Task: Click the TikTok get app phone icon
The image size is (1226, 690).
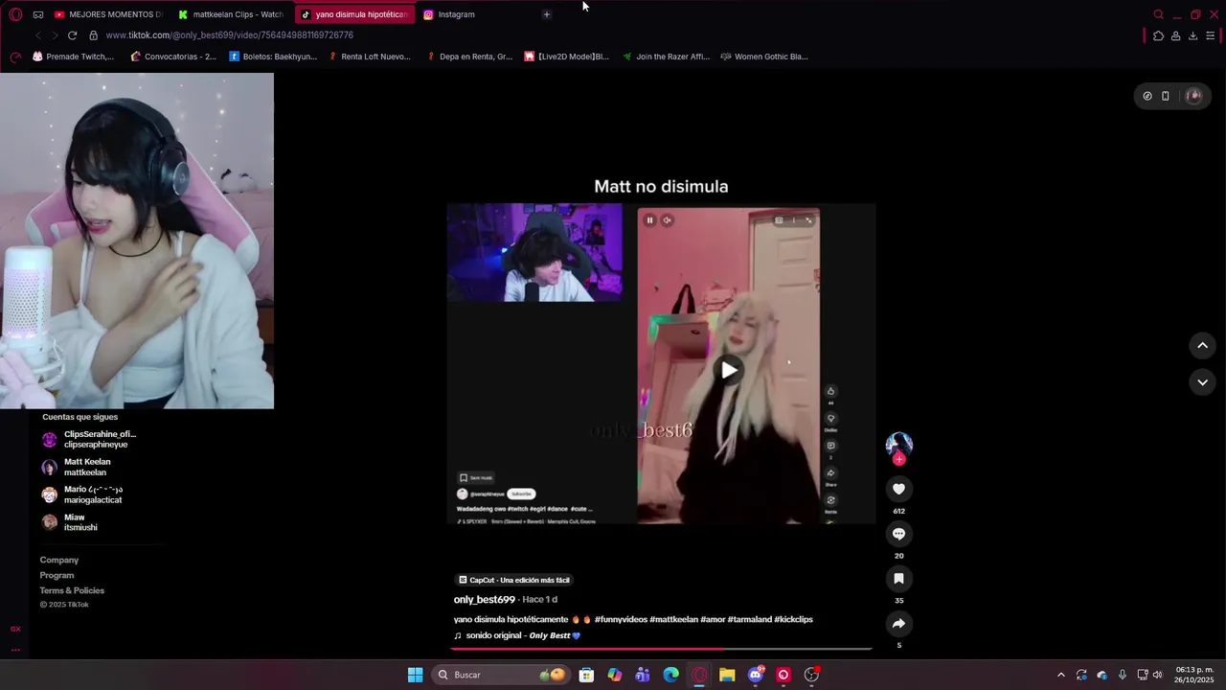Action: [x=1166, y=96]
